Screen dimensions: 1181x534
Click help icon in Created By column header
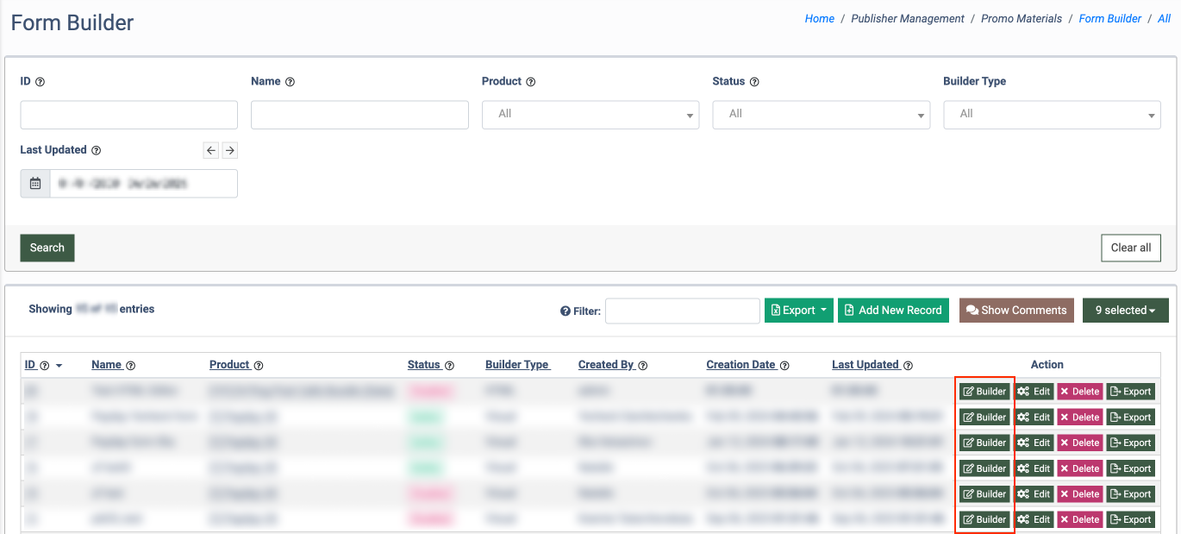click(x=642, y=366)
